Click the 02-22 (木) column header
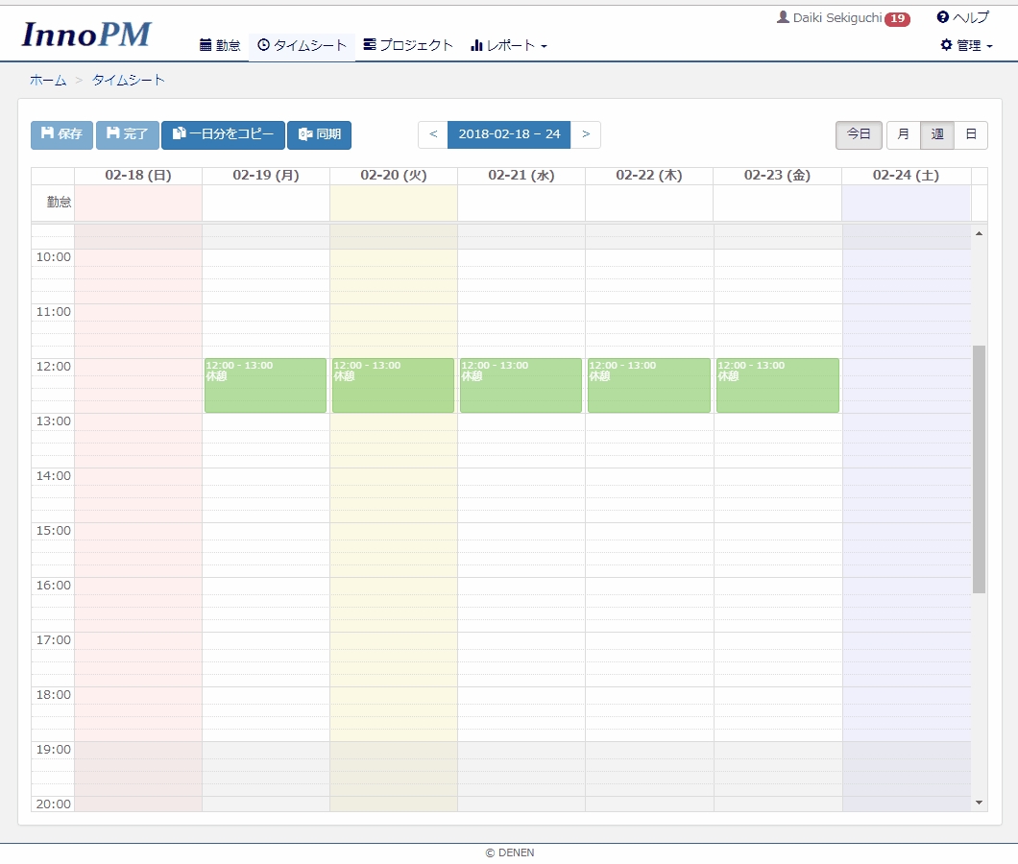Viewport: 1018px width, 864px height. [x=649, y=176]
